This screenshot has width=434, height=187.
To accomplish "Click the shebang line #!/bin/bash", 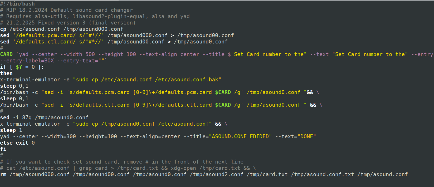I will tap(17, 4).
